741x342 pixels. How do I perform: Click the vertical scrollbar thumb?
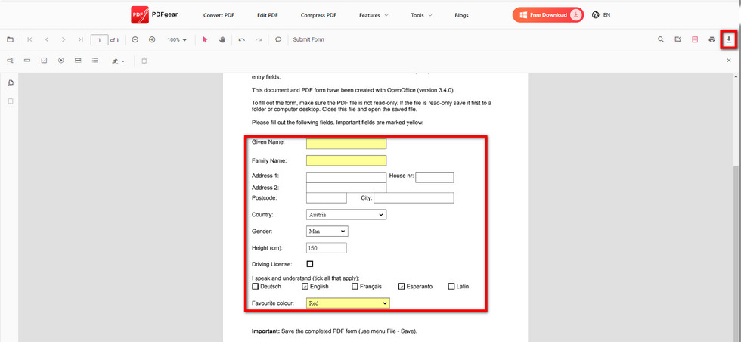coord(736,253)
